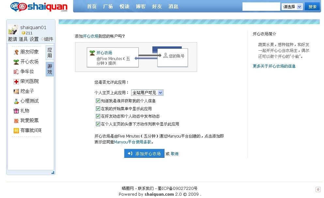324x198 pixels.
Task: Click the search input field
Action: [261, 7]
